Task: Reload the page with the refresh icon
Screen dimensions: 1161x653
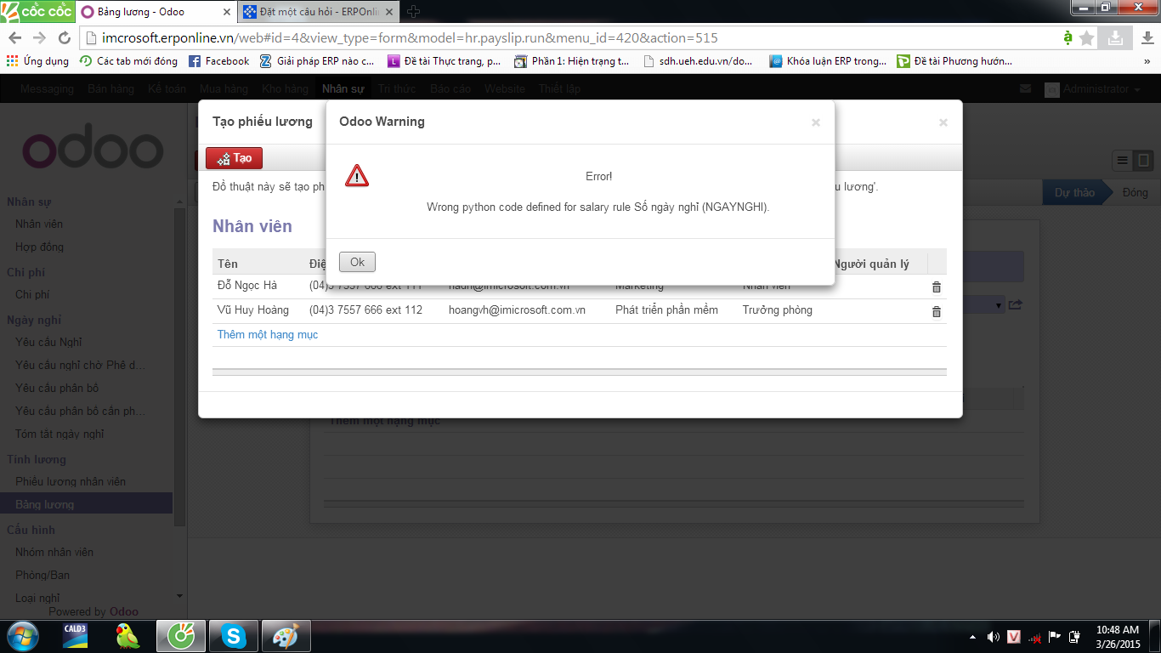Action: (65, 38)
